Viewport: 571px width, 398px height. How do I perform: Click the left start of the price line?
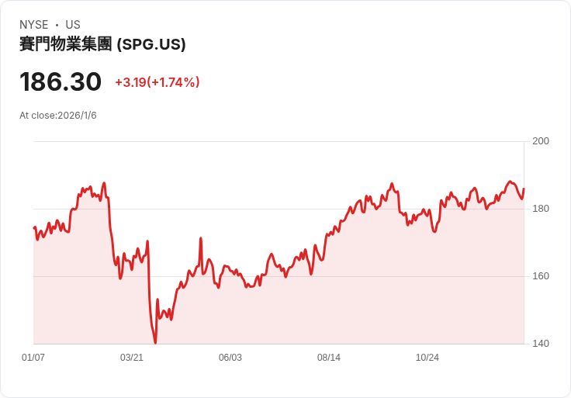34,227
